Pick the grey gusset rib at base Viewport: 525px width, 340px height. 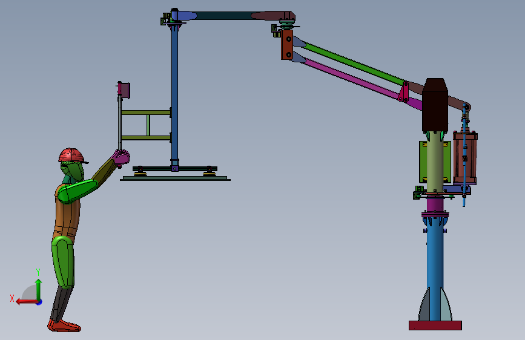(x=424, y=307)
